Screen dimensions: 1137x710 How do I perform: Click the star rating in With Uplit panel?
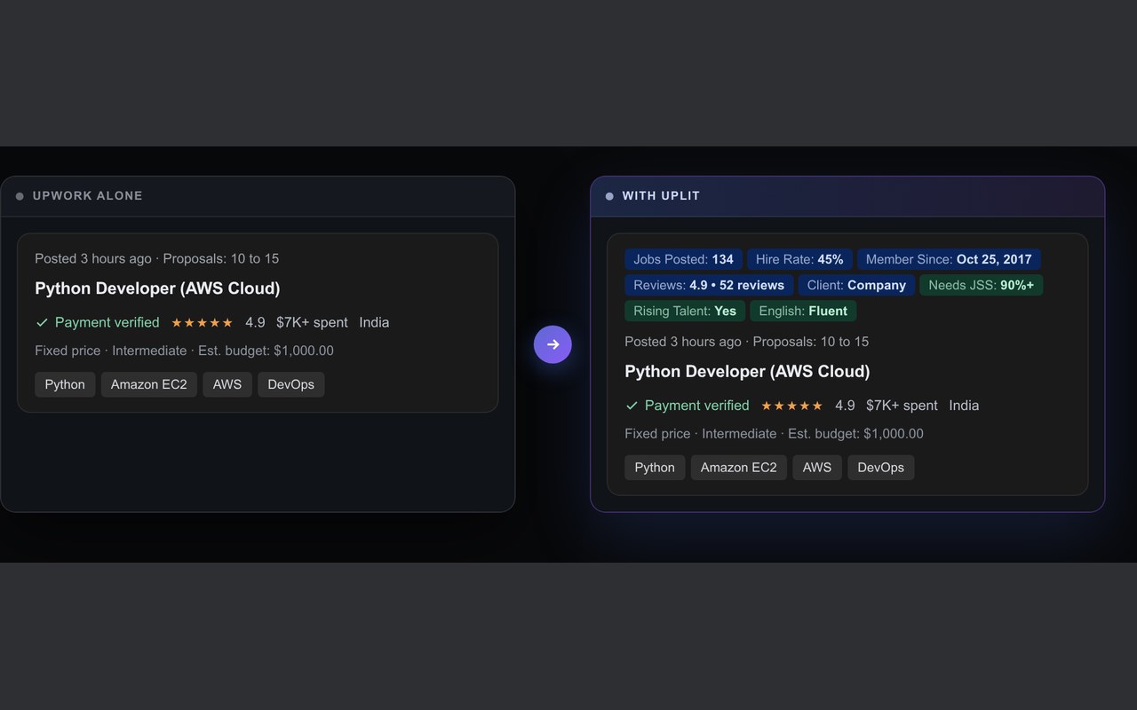(x=792, y=406)
